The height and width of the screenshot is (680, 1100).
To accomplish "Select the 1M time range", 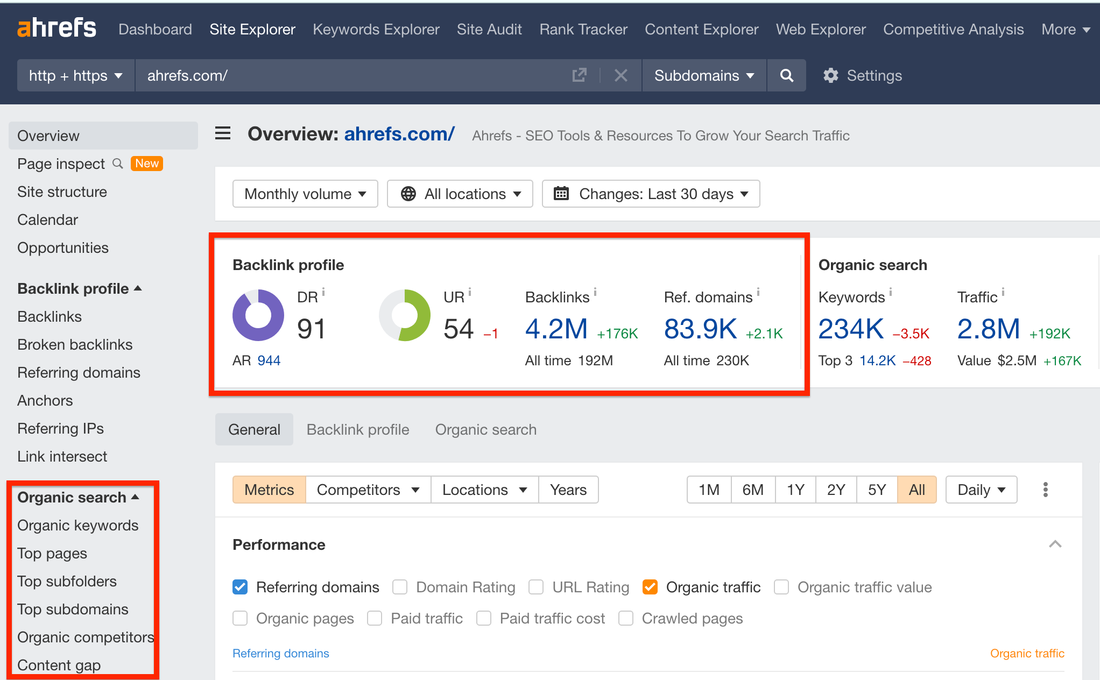I will (709, 490).
